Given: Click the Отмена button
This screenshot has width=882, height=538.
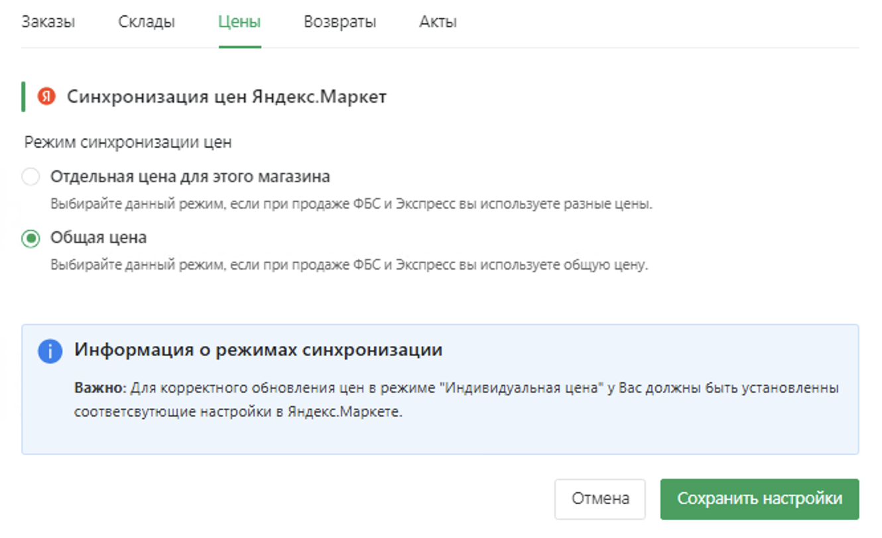Looking at the screenshot, I should [600, 499].
